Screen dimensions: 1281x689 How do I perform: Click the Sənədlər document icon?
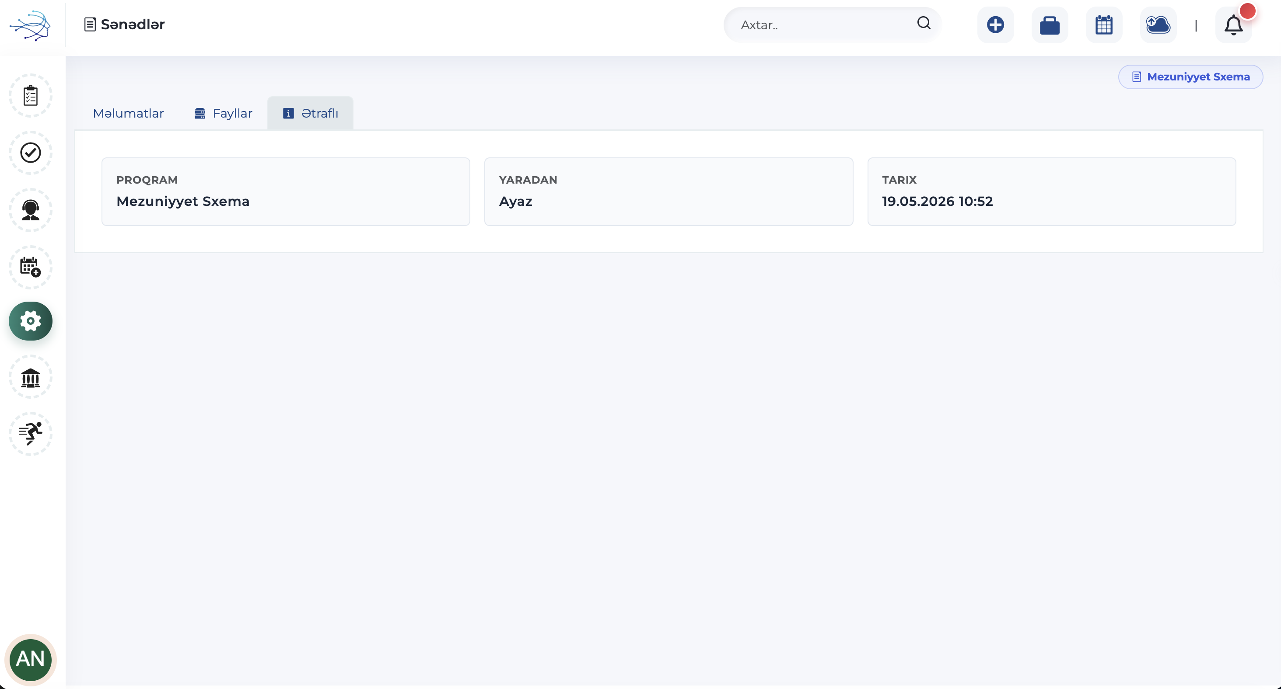[x=90, y=24]
